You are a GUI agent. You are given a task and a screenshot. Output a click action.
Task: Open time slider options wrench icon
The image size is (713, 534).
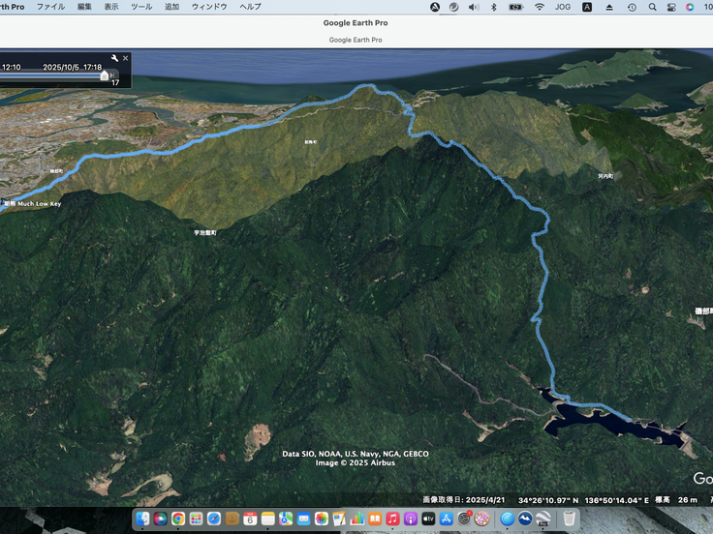pos(115,58)
